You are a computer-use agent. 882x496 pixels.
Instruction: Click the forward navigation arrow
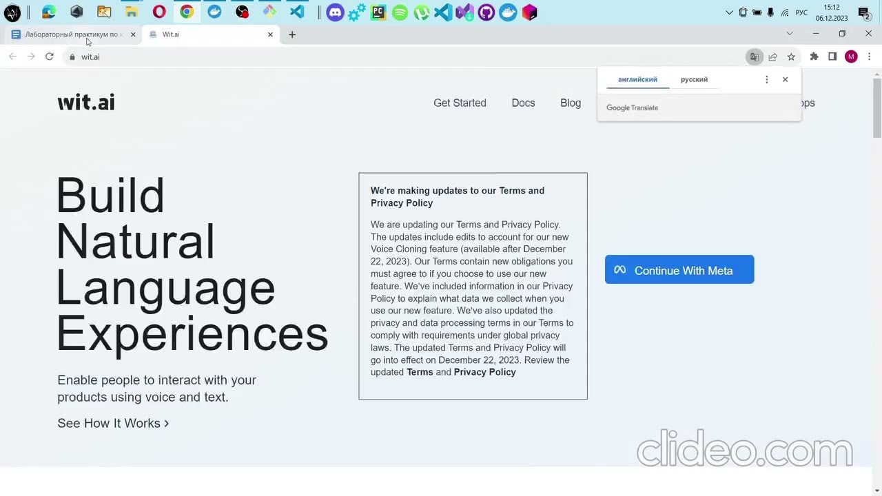coord(31,56)
